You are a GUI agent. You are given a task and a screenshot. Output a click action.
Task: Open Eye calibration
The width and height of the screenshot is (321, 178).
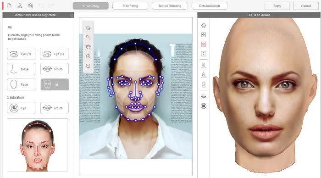(21, 108)
